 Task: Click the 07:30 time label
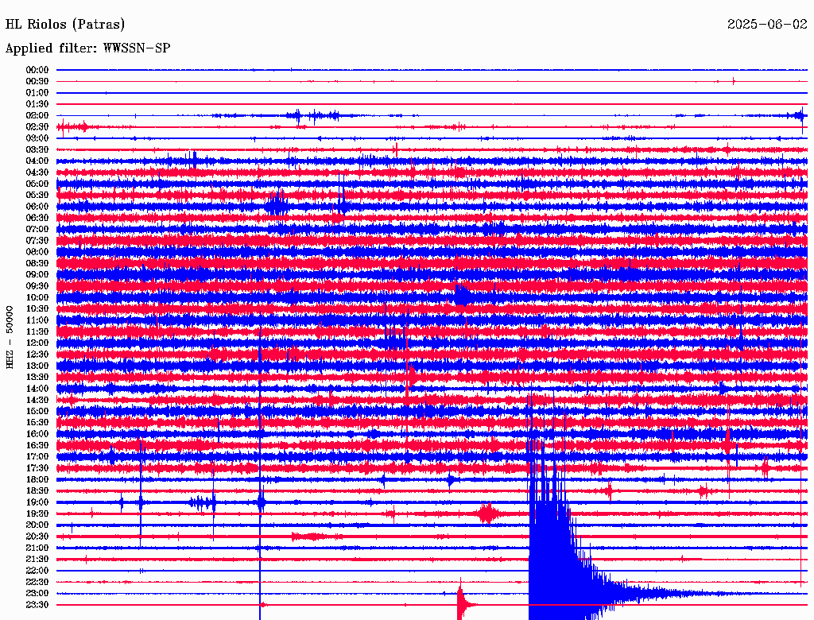(x=37, y=240)
